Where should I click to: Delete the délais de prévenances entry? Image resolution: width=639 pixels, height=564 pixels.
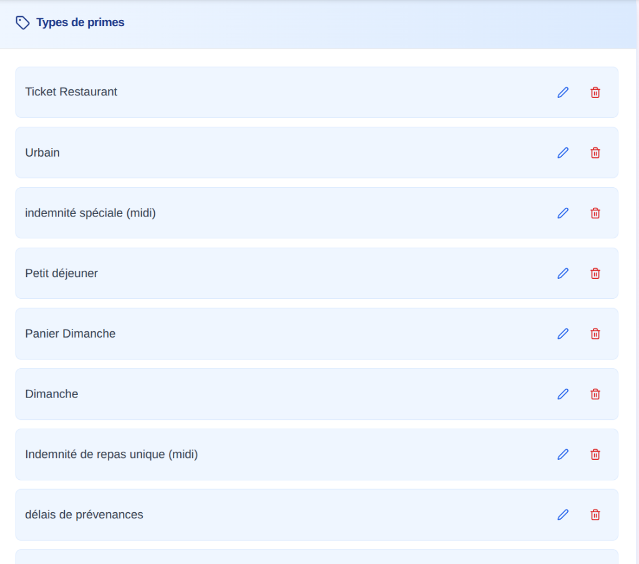595,515
